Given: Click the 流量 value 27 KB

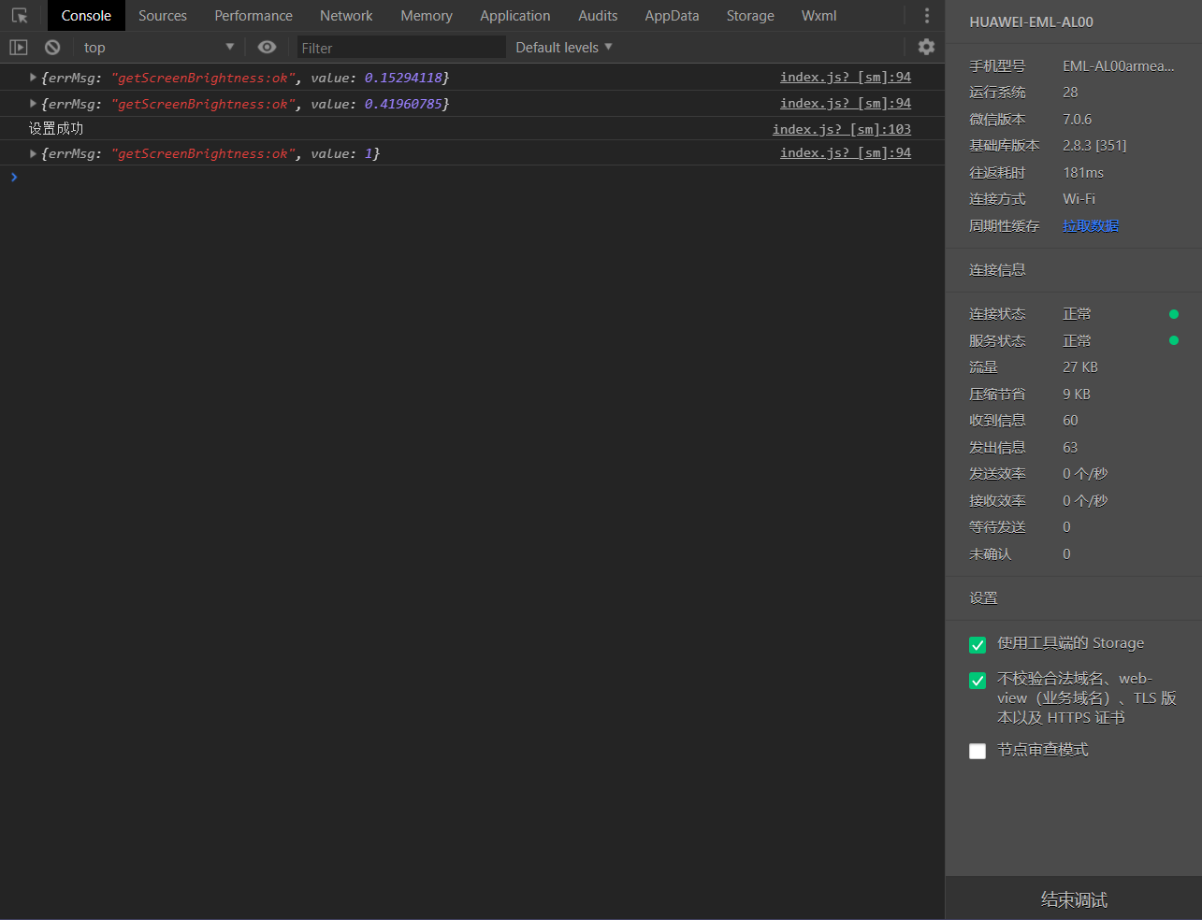Looking at the screenshot, I should tap(1080, 367).
